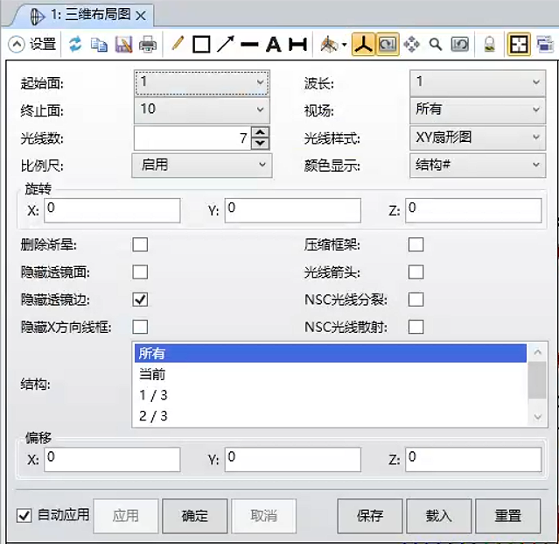Click the 载入 button
Image resolution: width=559 pixels, height=544 pixels.
point(439,516)
